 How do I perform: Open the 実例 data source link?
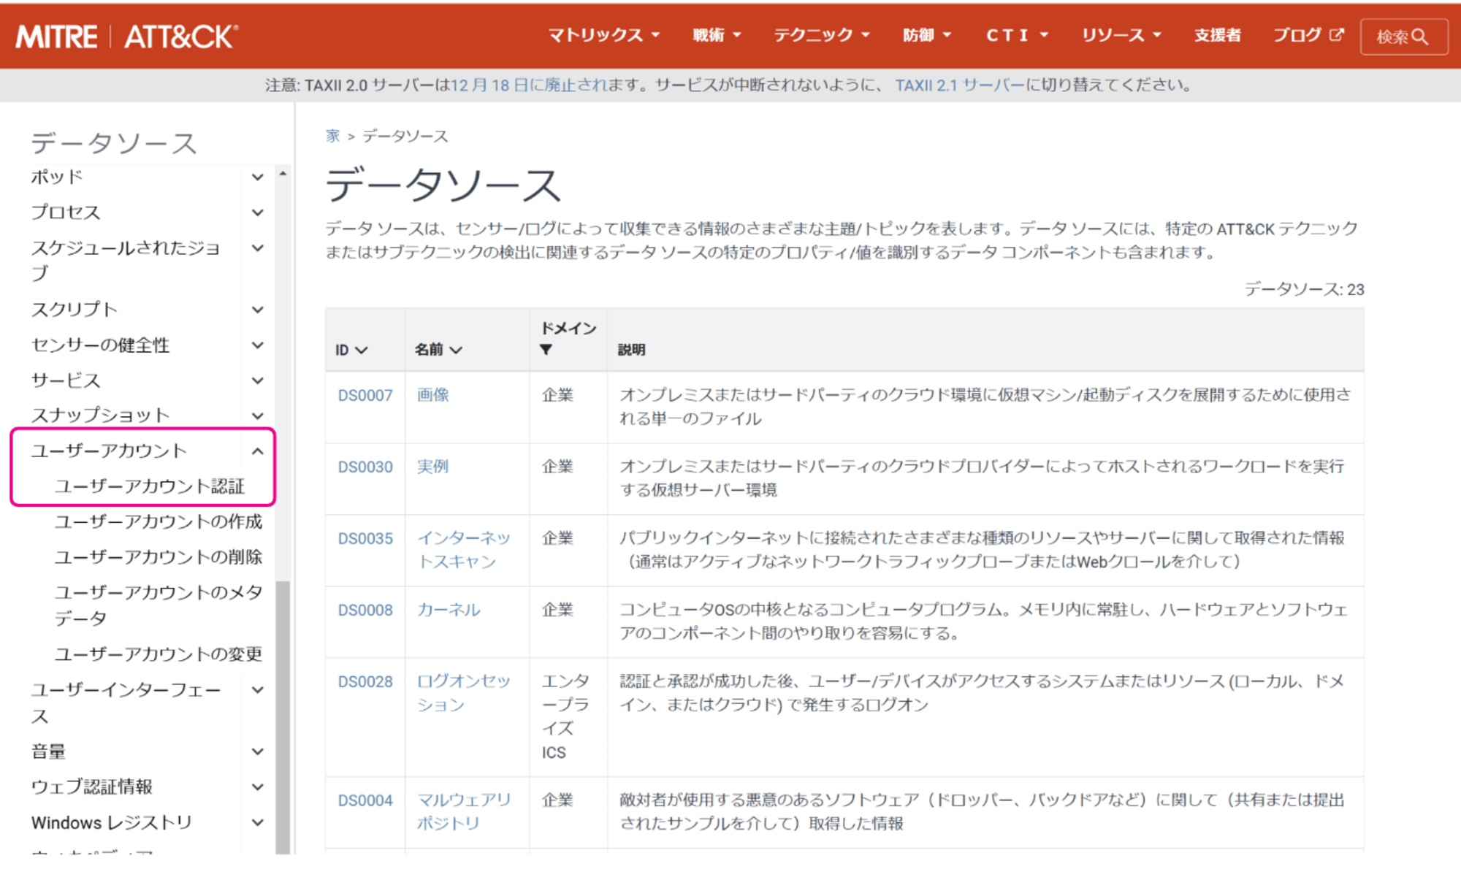[x=433, y=467]
